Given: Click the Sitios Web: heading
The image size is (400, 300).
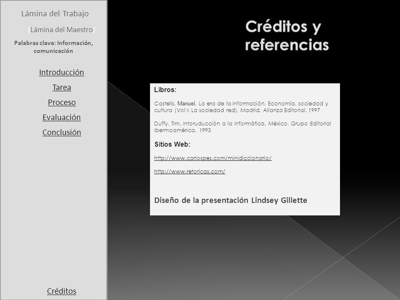Looking at the screenshot, I should [x=172, y=145].
